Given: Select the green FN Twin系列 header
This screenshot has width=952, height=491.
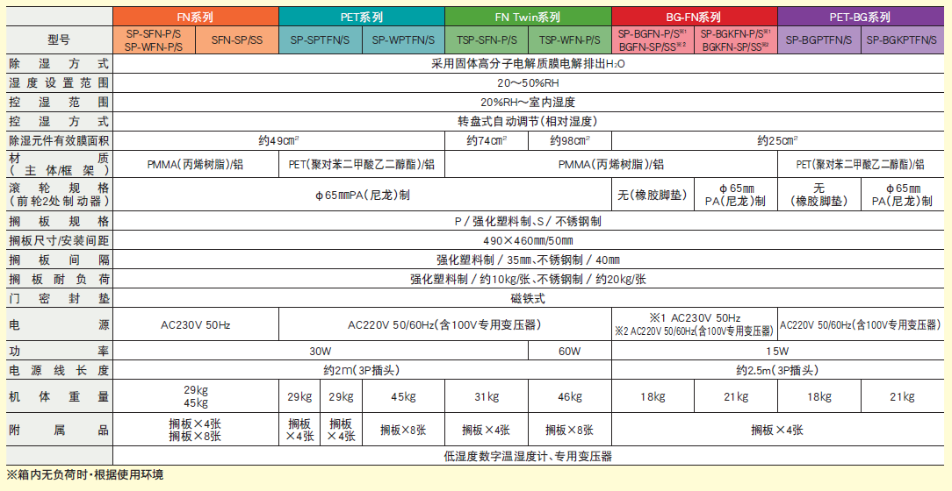Looking at the screenshot, I should [528, 18].
